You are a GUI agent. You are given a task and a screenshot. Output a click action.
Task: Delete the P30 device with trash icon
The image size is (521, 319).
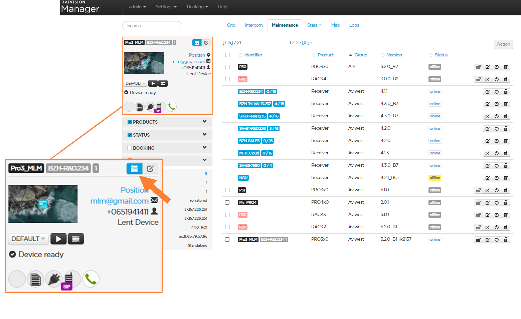(506, 67)
